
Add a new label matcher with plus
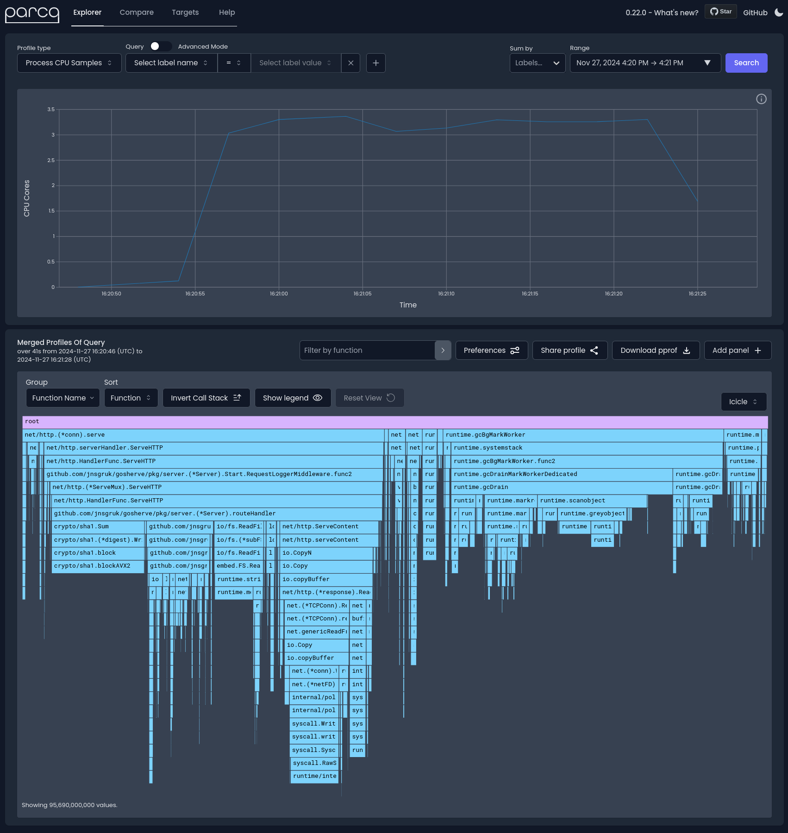click(376, 63)
